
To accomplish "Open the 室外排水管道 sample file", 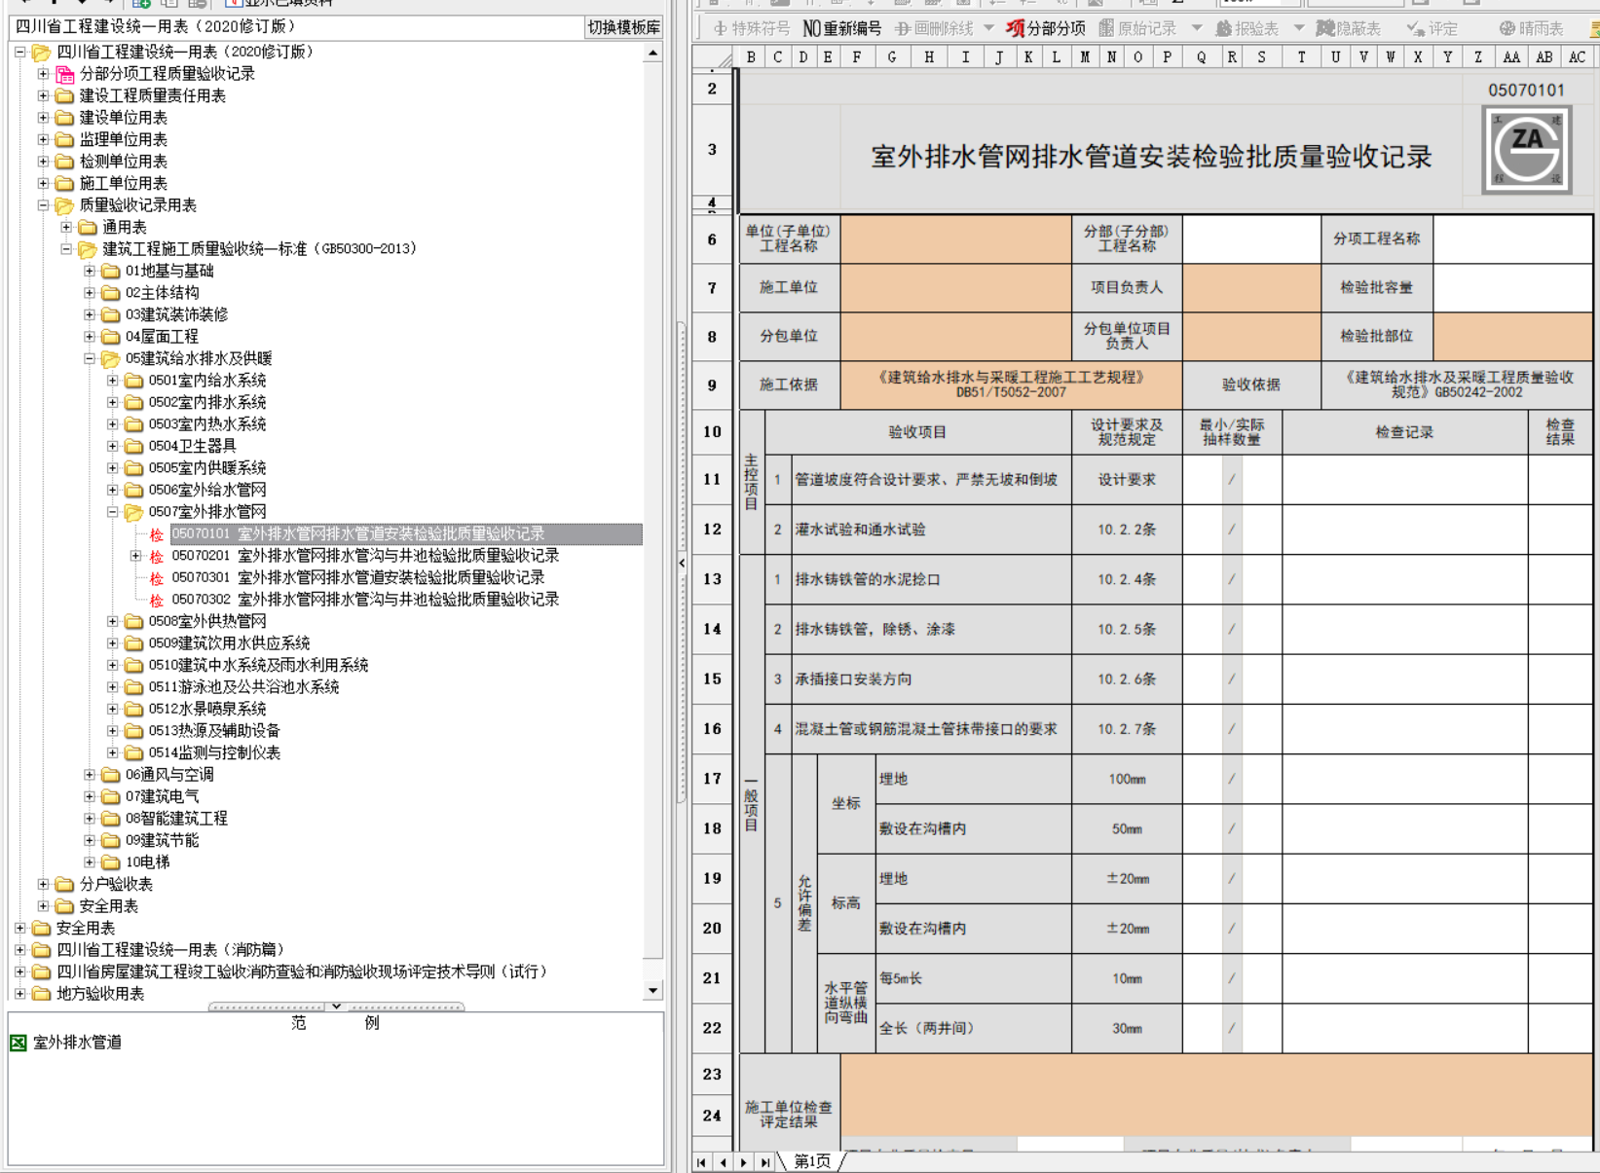I will [77, 1043].
